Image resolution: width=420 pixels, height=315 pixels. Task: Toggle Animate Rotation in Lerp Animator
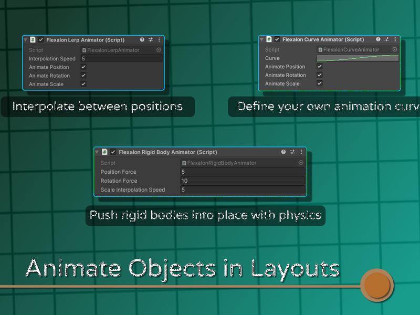click(83, 75)
